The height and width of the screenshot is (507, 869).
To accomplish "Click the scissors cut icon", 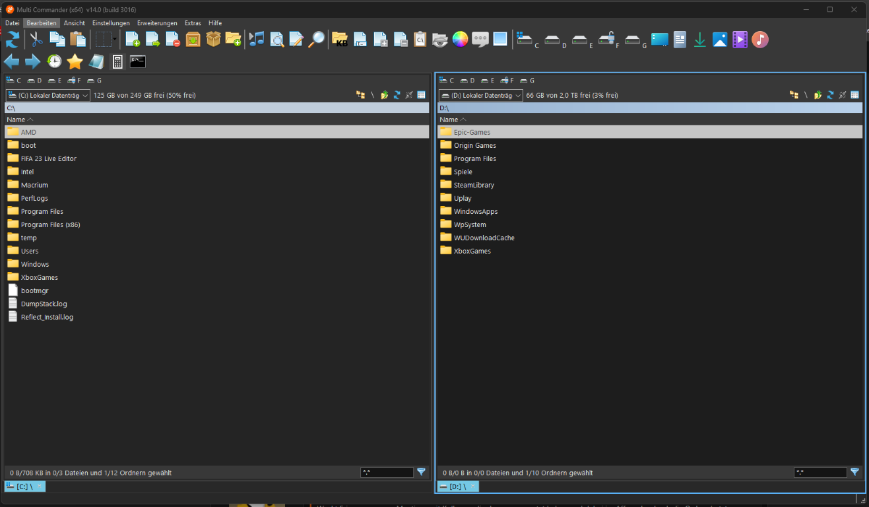I will point(36,40).
